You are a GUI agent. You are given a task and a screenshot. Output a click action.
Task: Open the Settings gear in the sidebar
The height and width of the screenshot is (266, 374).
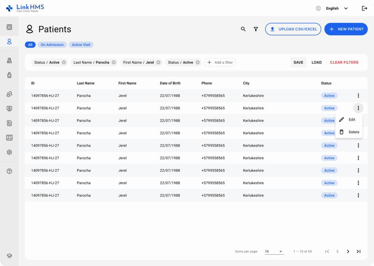(x=9, y=152)
